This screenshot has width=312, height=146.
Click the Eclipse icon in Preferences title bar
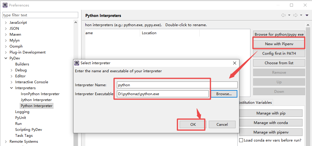point(5,5)
